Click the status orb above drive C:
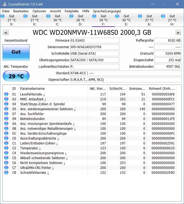 [48, 16]
